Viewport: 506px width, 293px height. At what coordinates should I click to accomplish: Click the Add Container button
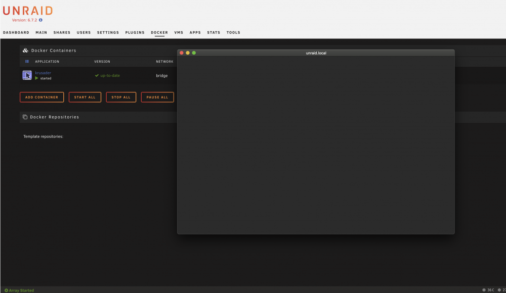click(42, 97)
